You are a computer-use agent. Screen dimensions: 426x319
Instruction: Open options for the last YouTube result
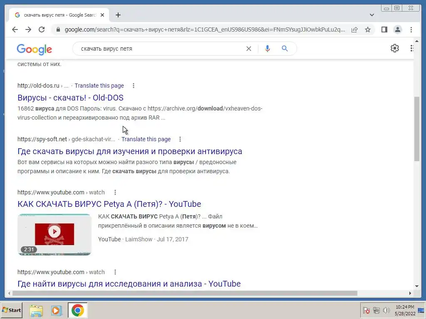[115, 272]
